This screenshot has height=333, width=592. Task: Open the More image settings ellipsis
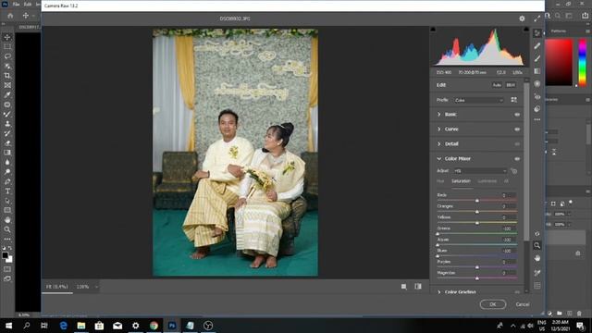coord(537,119)
